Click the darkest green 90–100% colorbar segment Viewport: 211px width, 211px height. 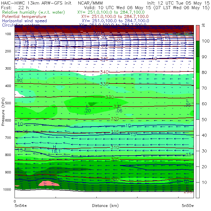tap(198, 49)
